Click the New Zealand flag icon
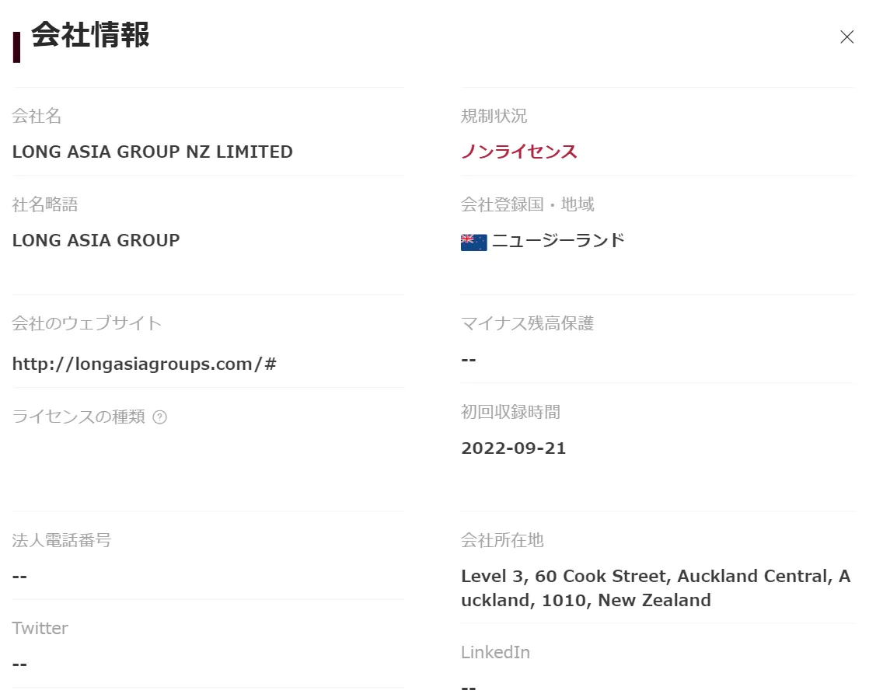The width and height of the screenshot is (876, 694). pos(474,242)
